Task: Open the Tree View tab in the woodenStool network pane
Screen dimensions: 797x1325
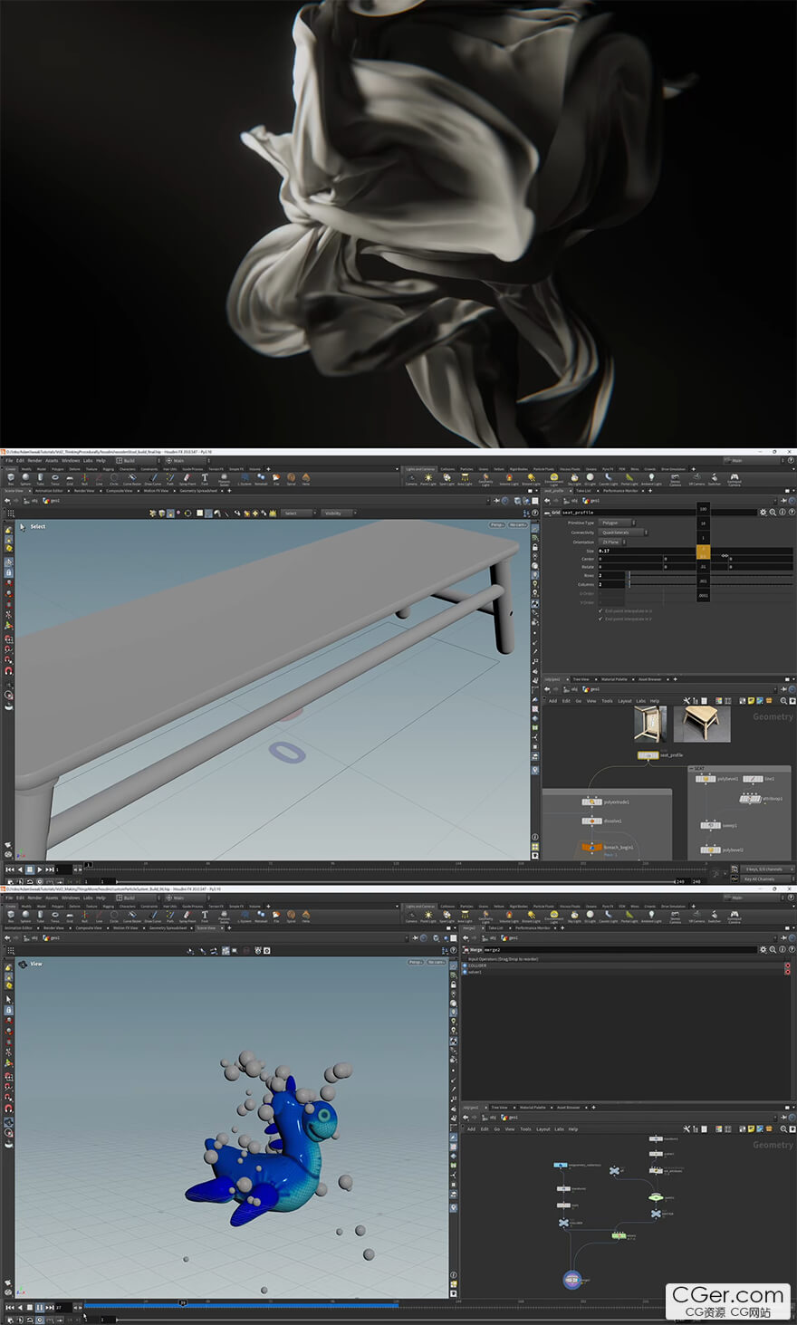Action: point(581,679)
